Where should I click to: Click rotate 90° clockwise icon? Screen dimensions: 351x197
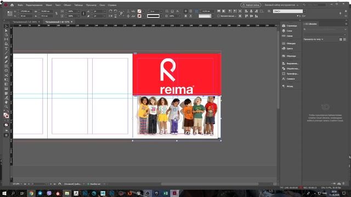(110, 11)
